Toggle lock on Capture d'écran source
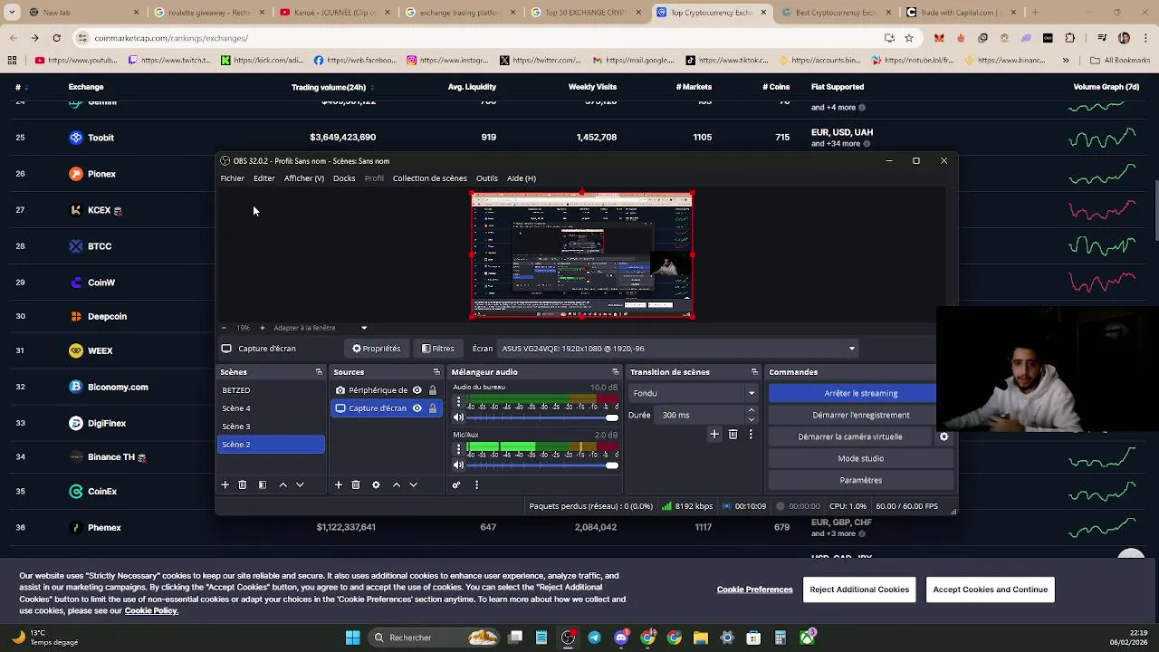Screen dimensions: 1159x652 [x=433, y=408]
